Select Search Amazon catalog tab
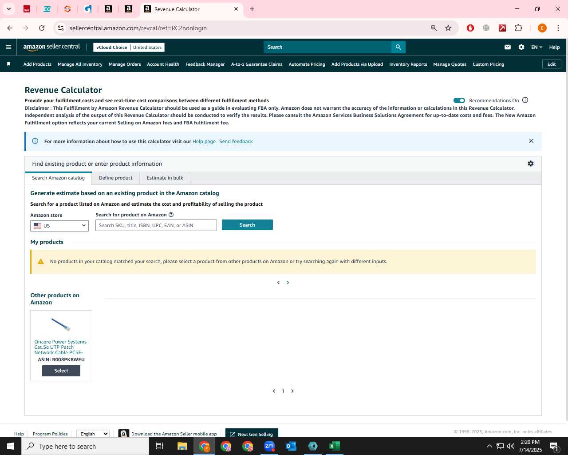The width and height of the screenshot is (568, 455). [x=58, y=178]
